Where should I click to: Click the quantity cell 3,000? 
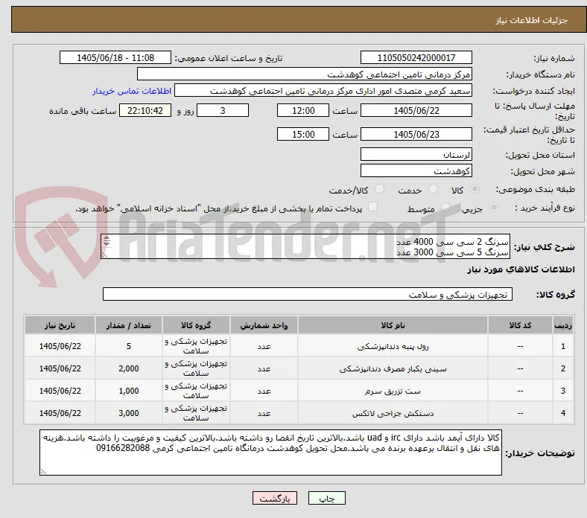click(128, 413)
